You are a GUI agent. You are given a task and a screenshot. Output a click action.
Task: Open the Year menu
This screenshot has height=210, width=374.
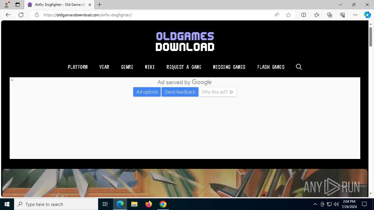104,67
